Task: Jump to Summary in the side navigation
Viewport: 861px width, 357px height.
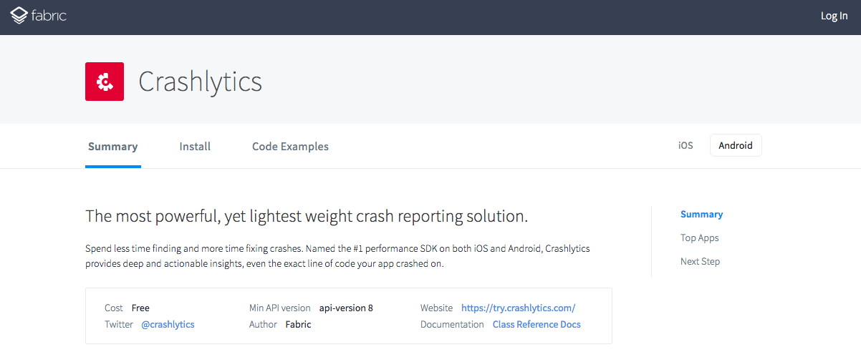Action: coord(701,214)
